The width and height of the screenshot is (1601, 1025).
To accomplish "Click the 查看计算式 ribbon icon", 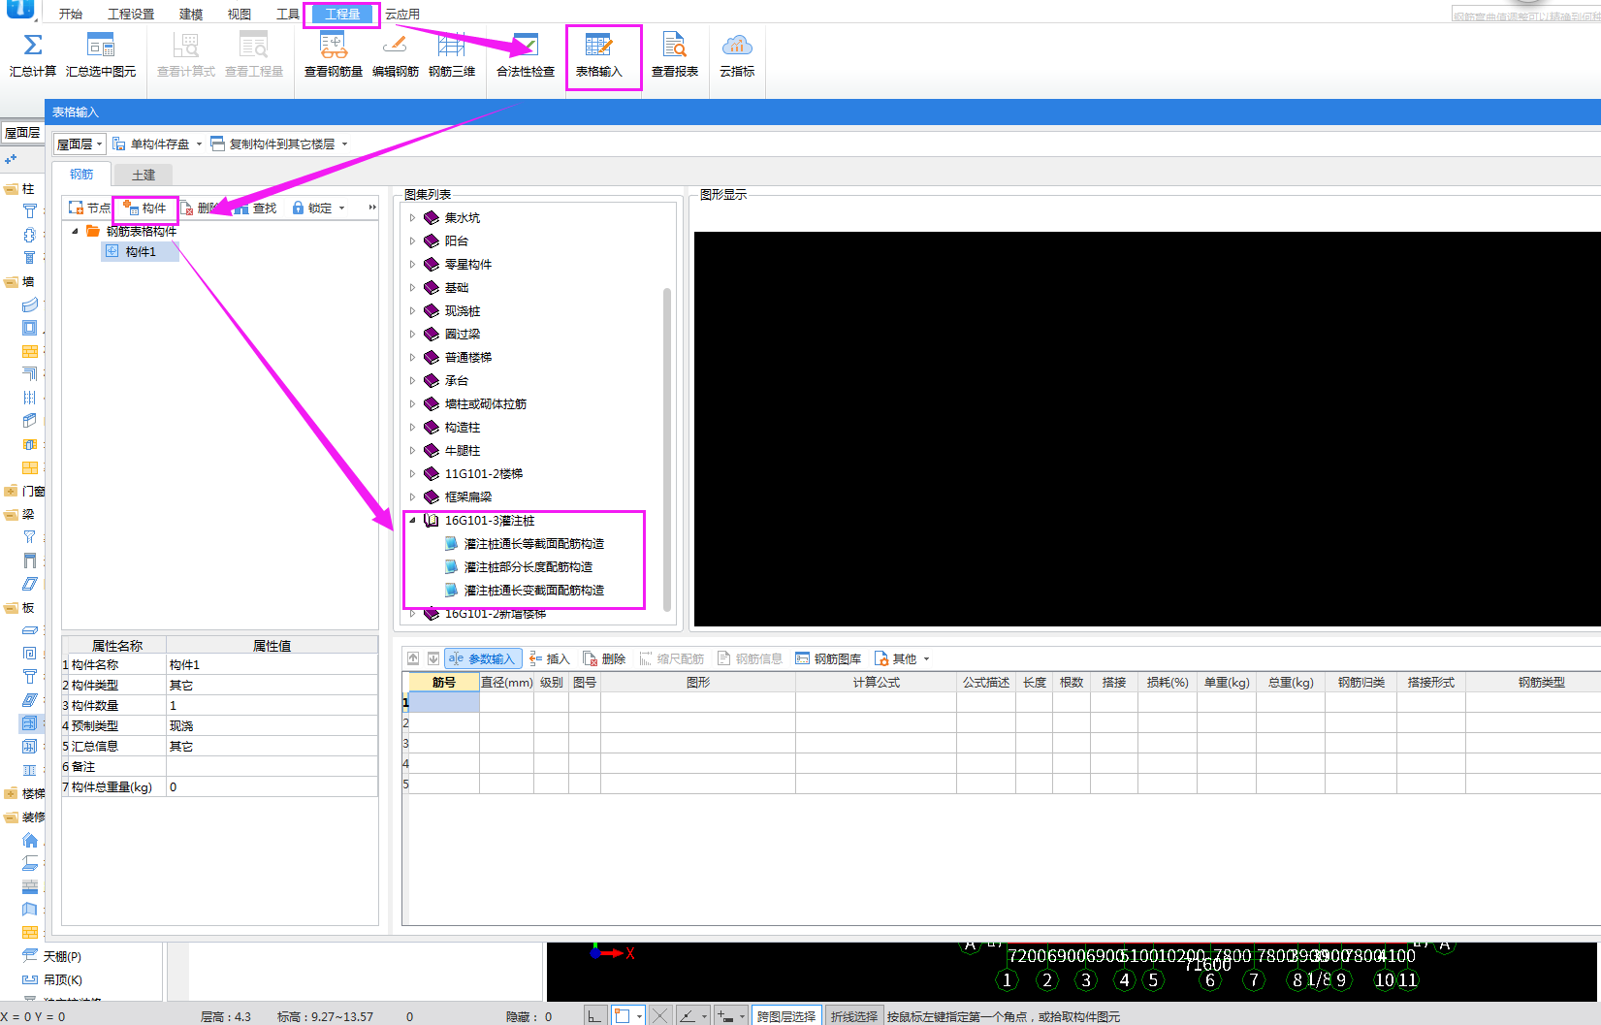I will 186,56.
